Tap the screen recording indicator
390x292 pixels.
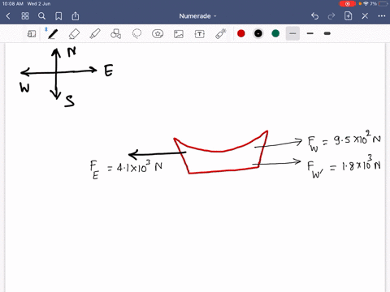click(348, 4)
